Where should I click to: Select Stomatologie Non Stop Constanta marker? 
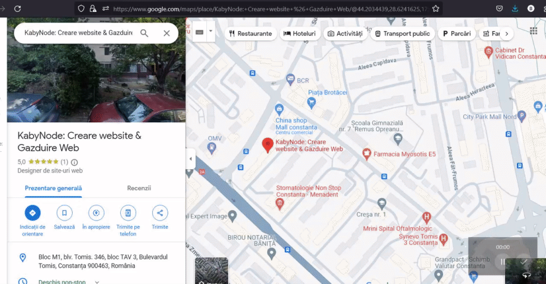pyautogui.click(x=279, y=204)
